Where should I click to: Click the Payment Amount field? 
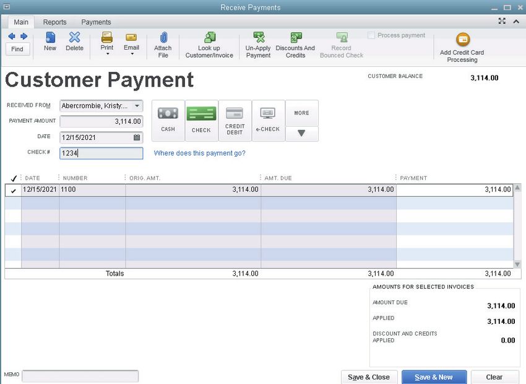point(101,121)
